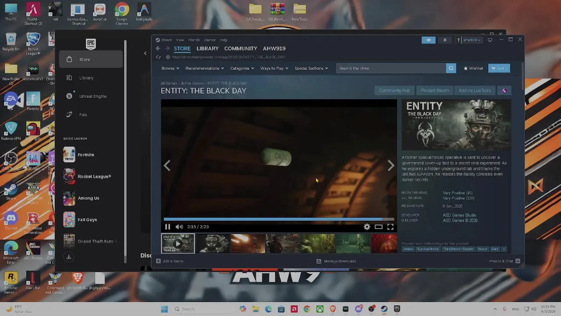The width and height of the screenshot is (561, 316).
Task: Switch to the LIBRARY tab
Action: [207, 48]
